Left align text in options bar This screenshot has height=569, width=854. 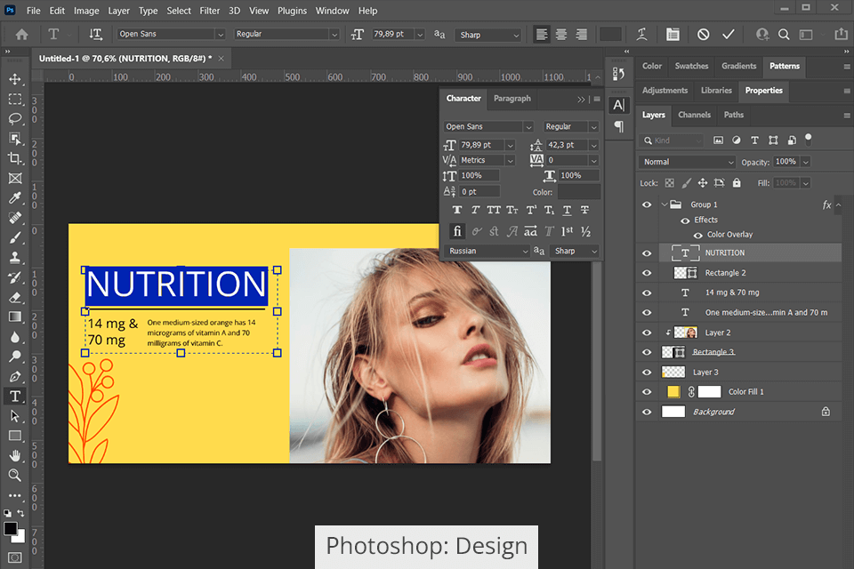coord(542,35)
